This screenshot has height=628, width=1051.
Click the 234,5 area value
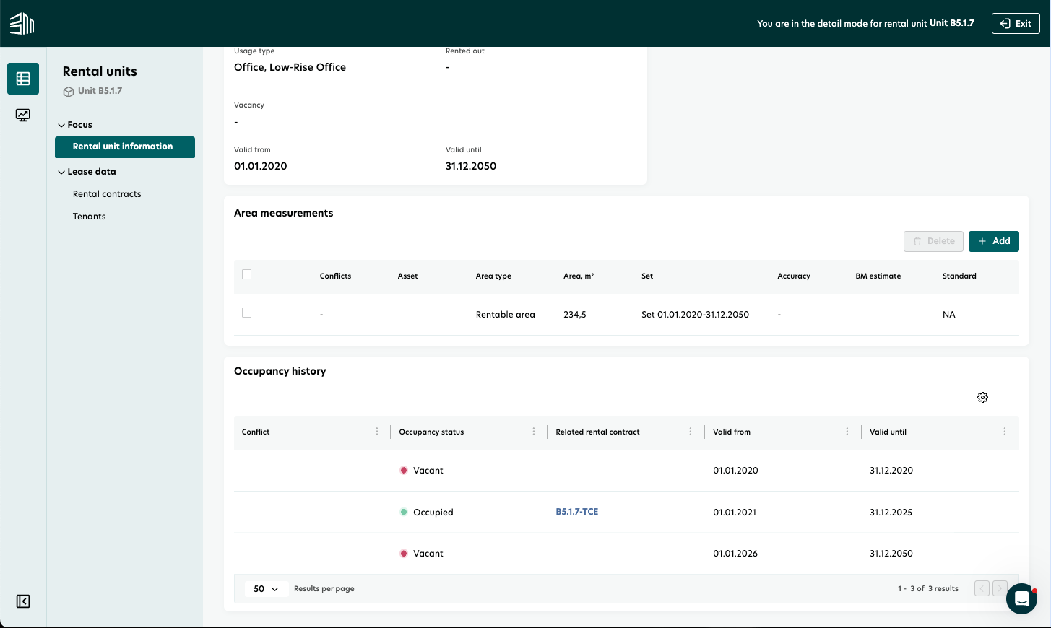[575, 315]
